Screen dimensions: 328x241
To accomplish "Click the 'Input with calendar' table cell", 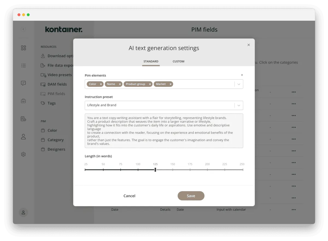I will (231, 210).
